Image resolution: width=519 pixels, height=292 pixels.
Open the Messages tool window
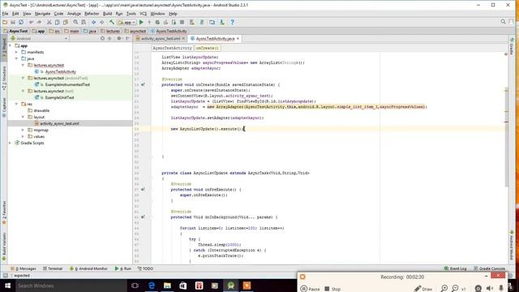click(24, 268)
